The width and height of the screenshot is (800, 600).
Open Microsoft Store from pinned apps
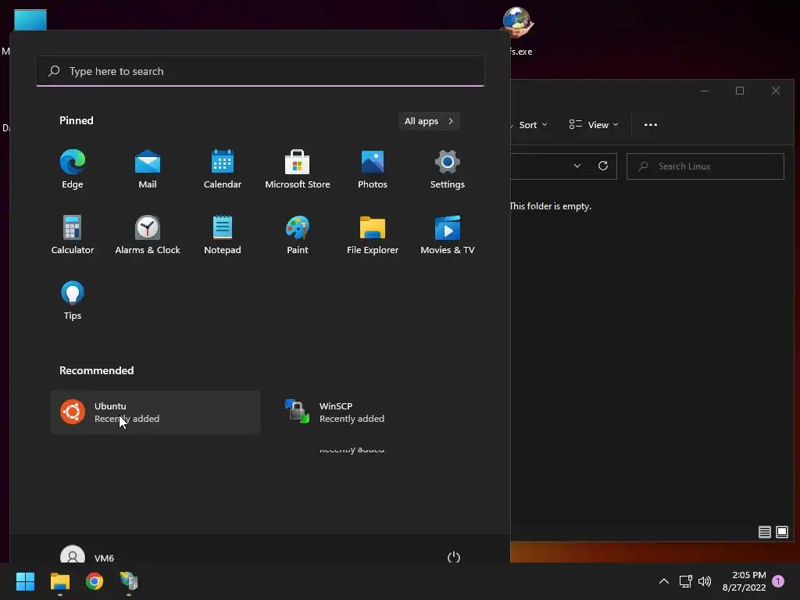[x=298, y=170]
